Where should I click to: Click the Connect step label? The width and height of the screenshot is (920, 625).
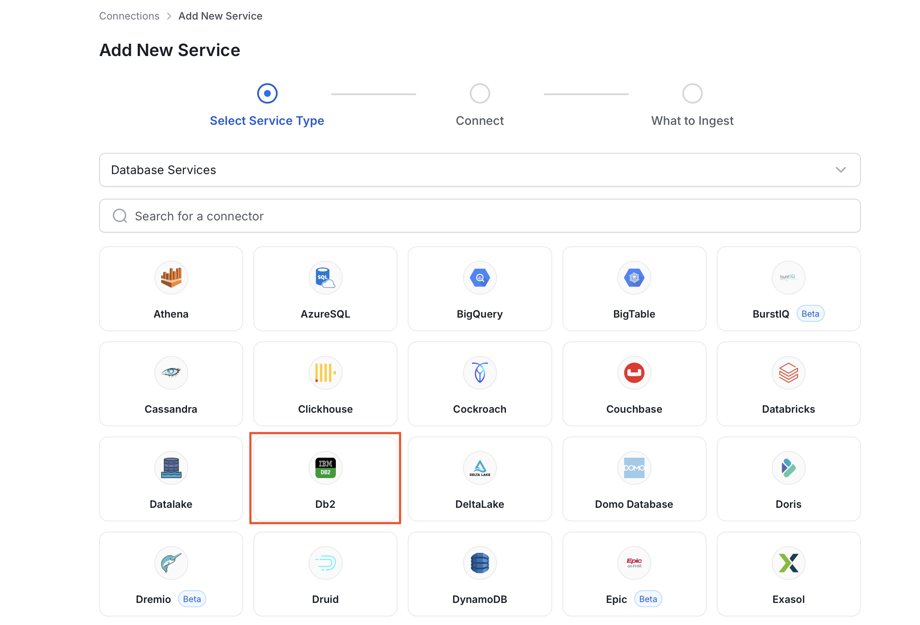tap(480, 121)
